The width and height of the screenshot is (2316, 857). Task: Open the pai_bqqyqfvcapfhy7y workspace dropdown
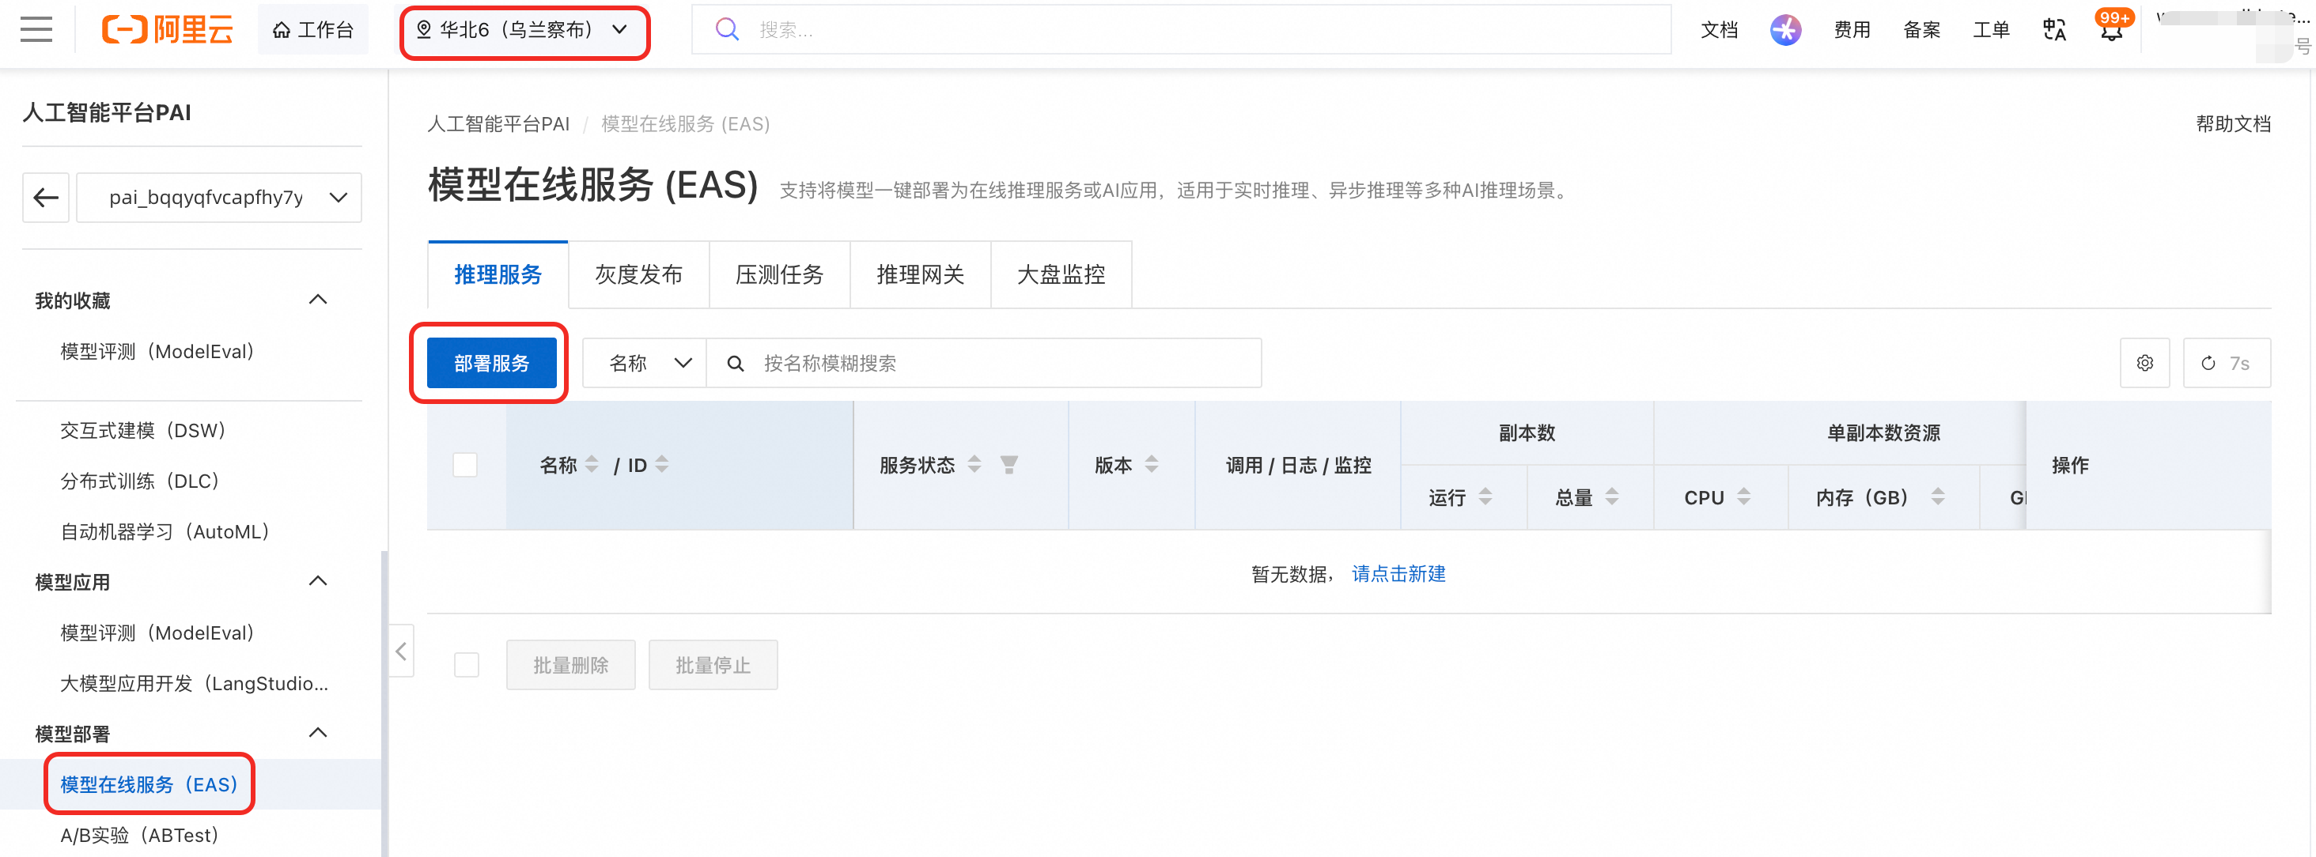219,197
